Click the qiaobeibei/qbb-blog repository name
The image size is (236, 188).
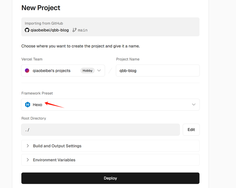pos(50,30)
